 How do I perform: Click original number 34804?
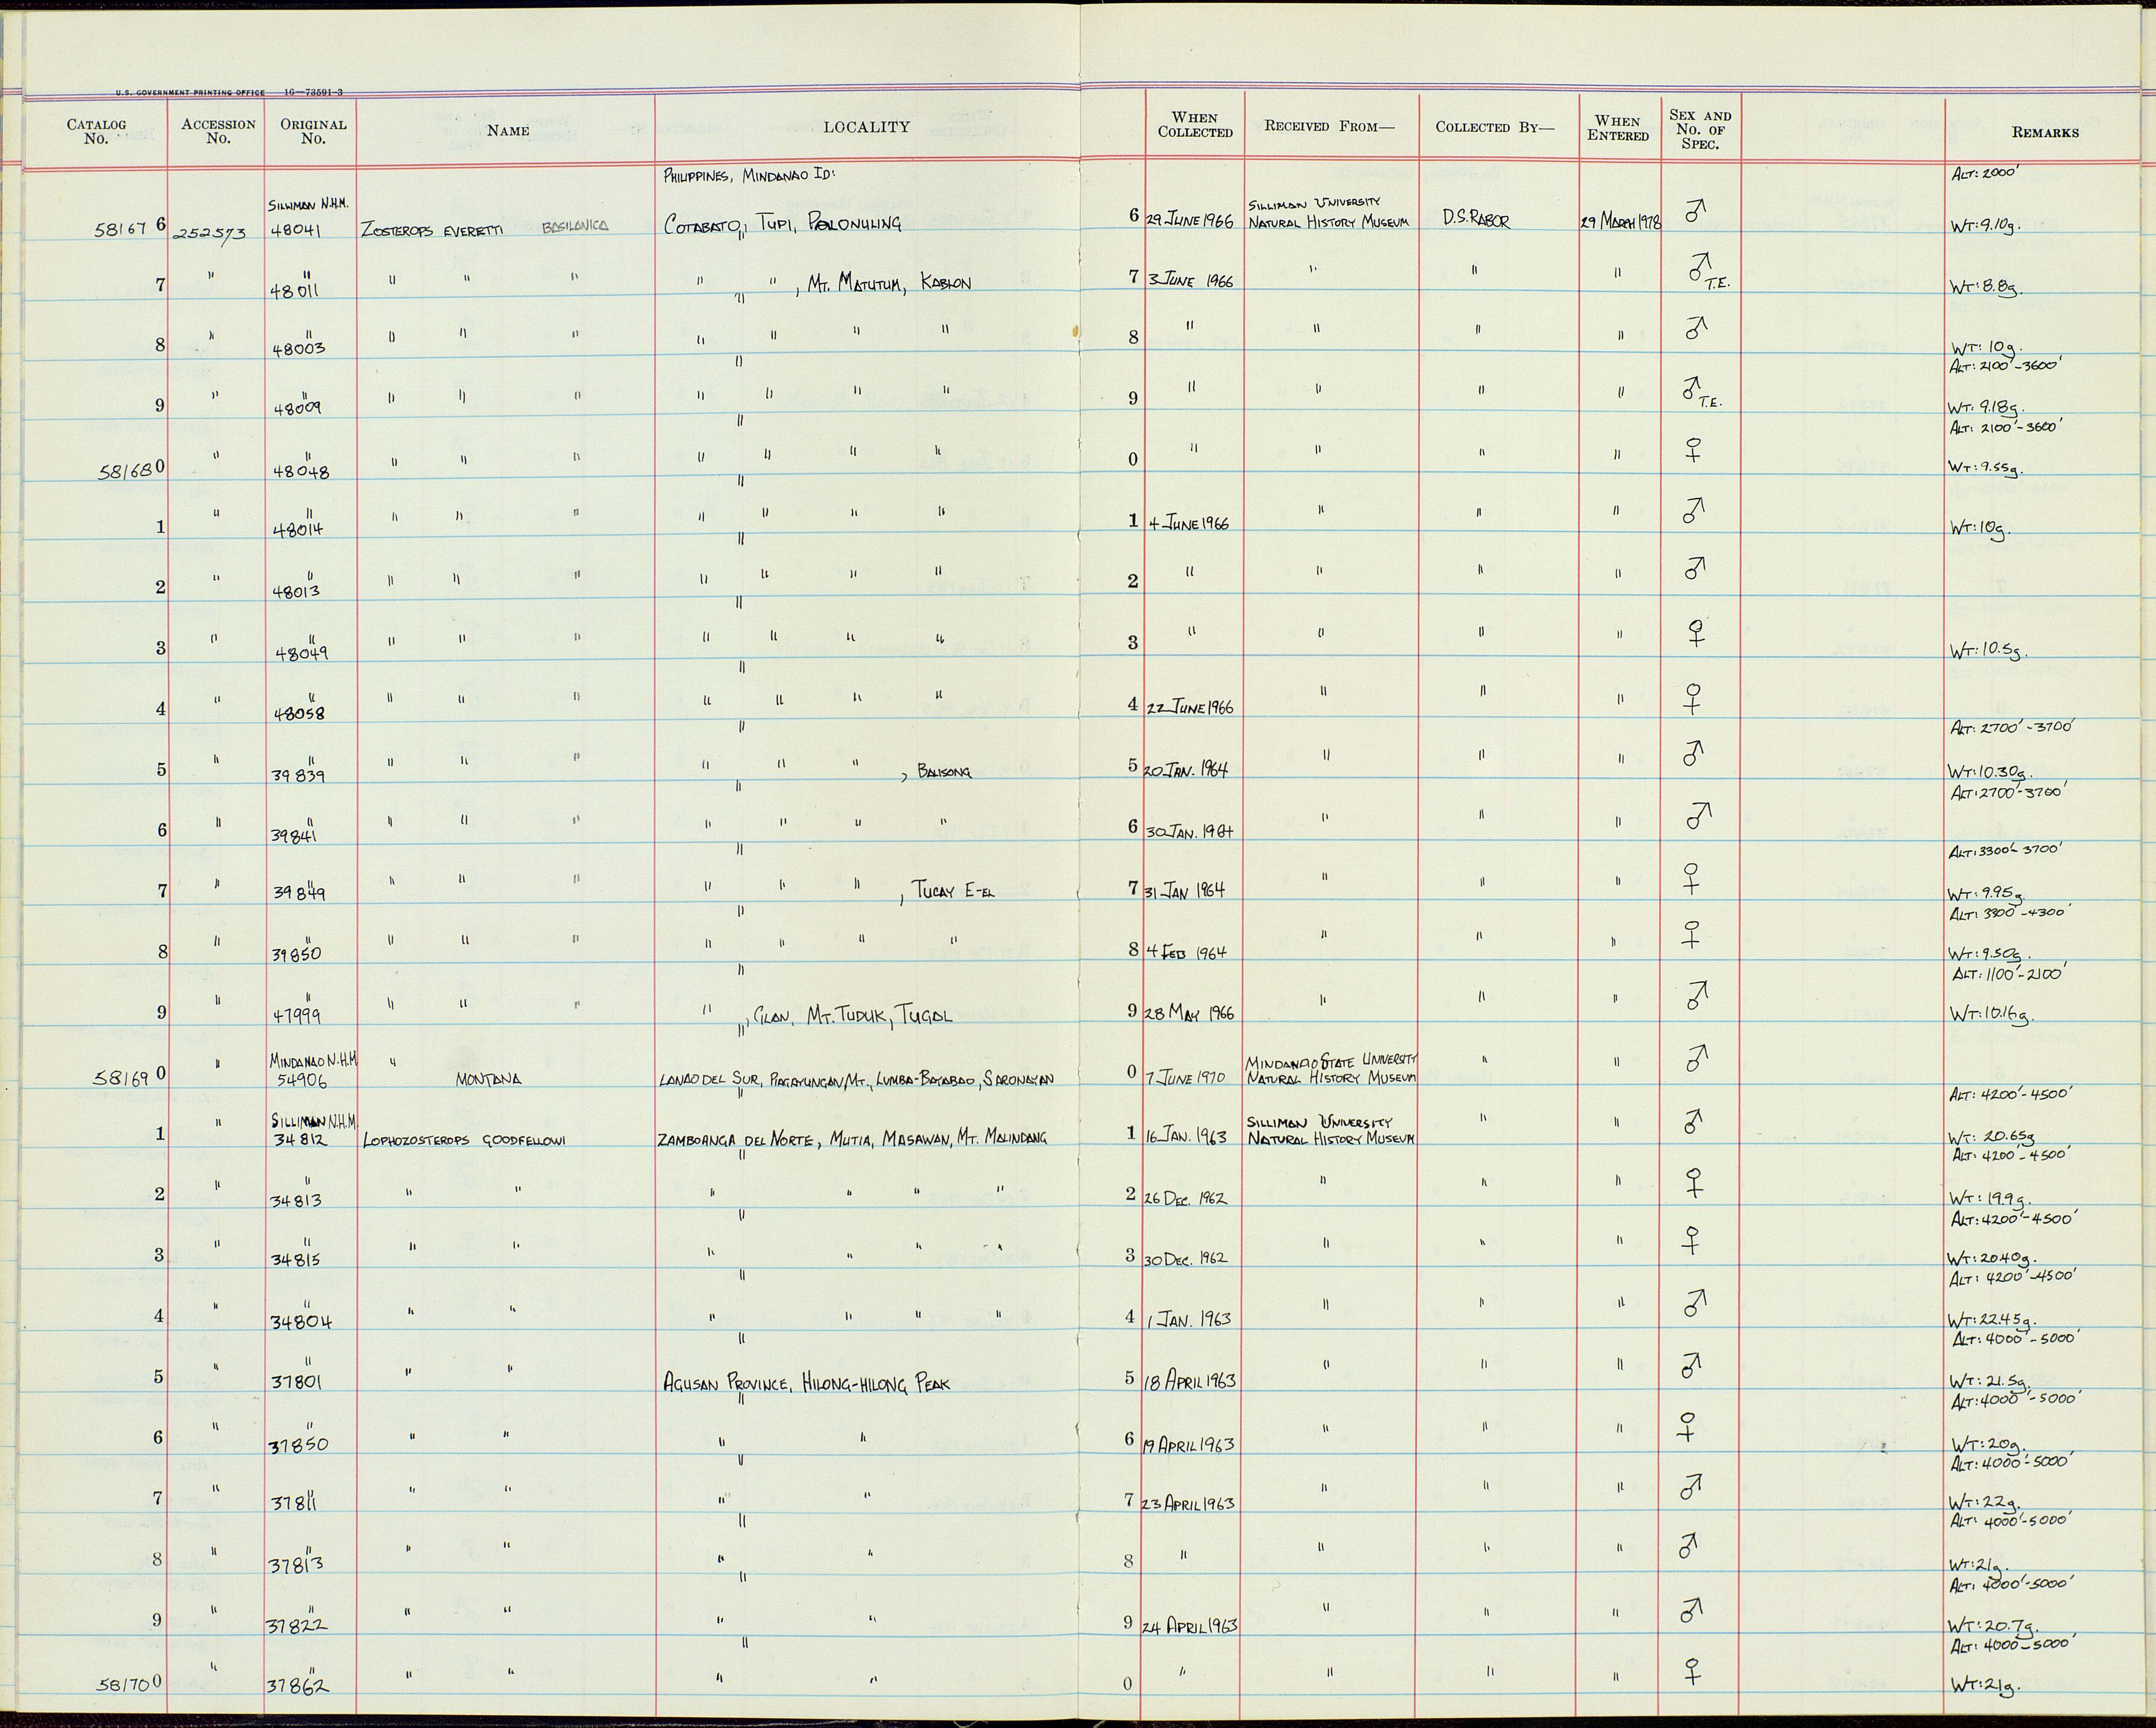coord(301,1323)
